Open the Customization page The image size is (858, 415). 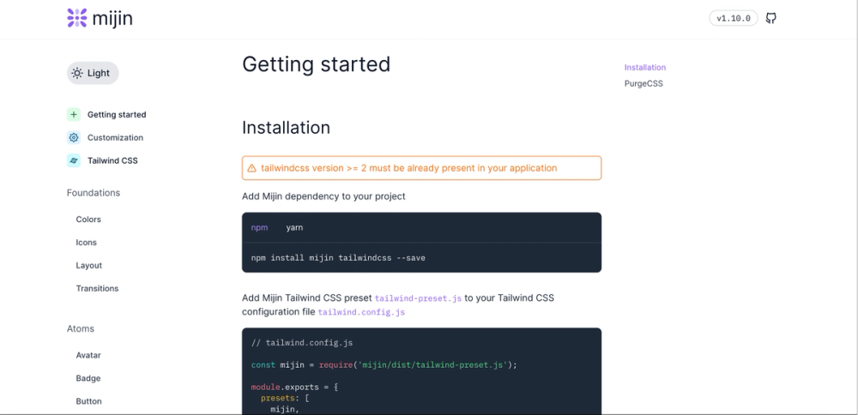116,138
